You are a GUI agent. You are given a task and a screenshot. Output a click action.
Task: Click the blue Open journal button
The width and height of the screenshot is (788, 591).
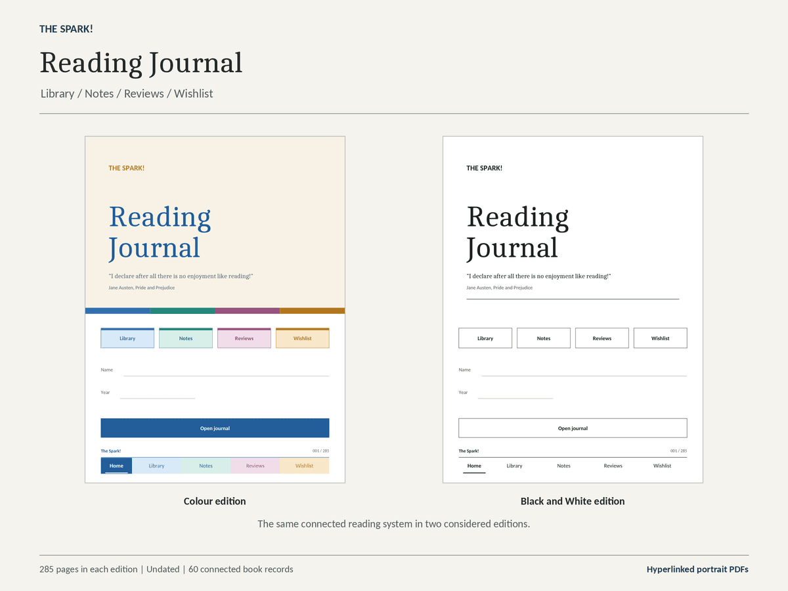215,428
